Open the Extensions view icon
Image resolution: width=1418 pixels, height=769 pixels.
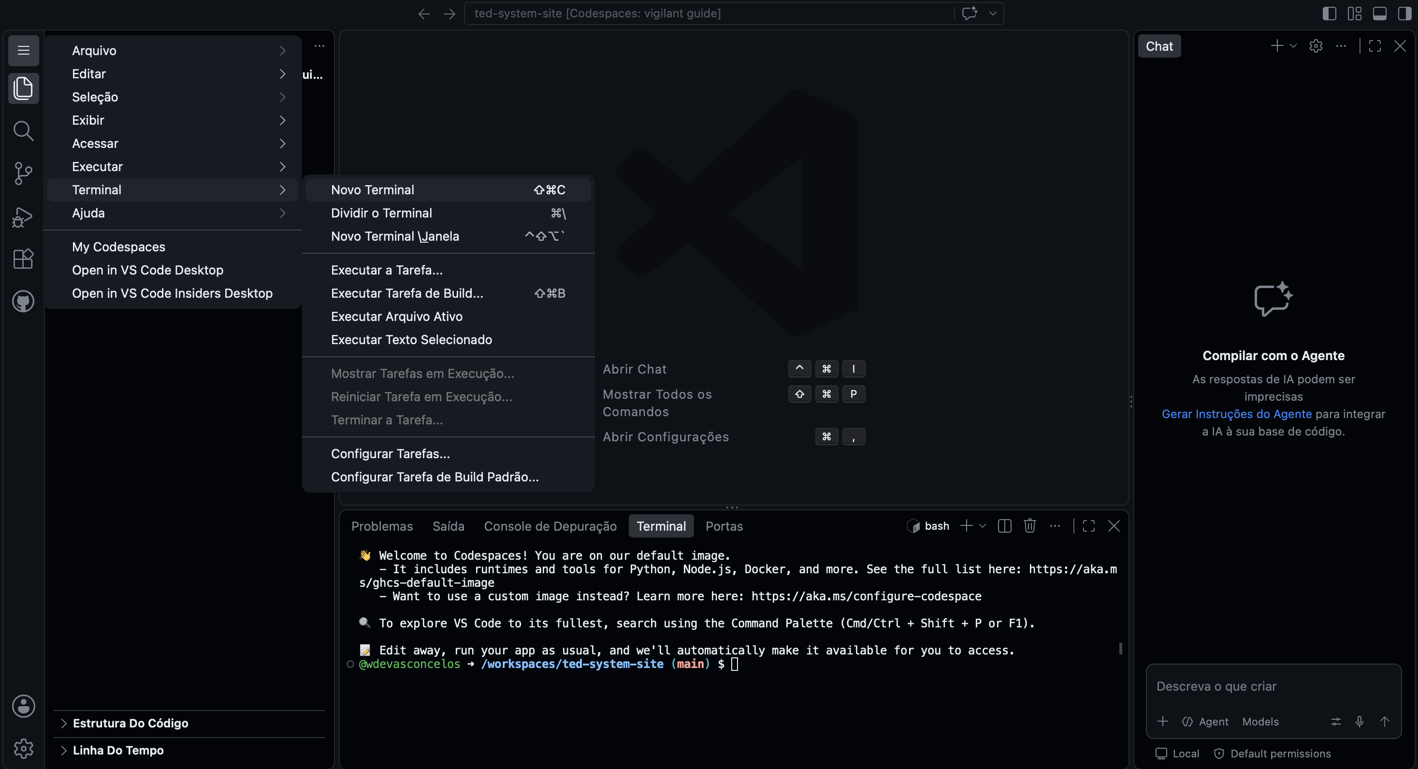23,259
